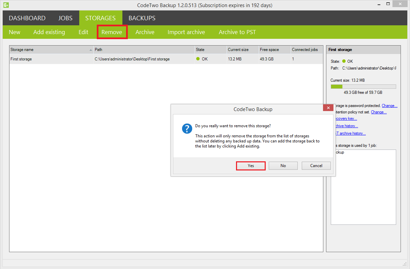This screenshot has width=410, height=269.
Task: Click Remove in the green toolbar
Action: click(112, 32)
